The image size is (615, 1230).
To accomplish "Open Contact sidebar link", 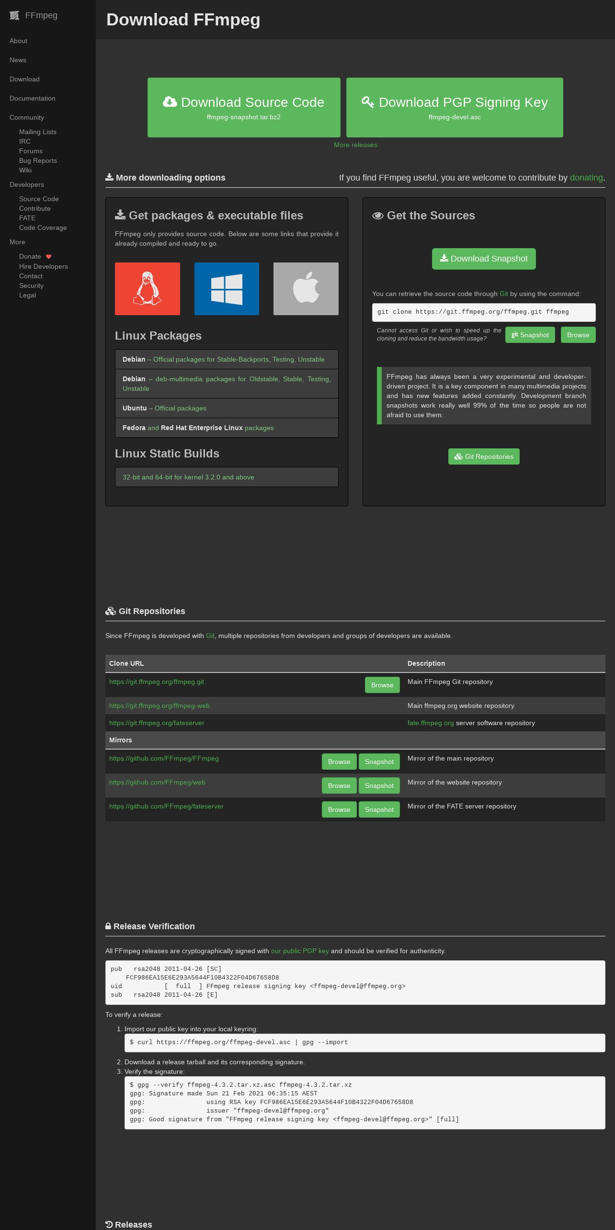I will click(x=31, y=276).
